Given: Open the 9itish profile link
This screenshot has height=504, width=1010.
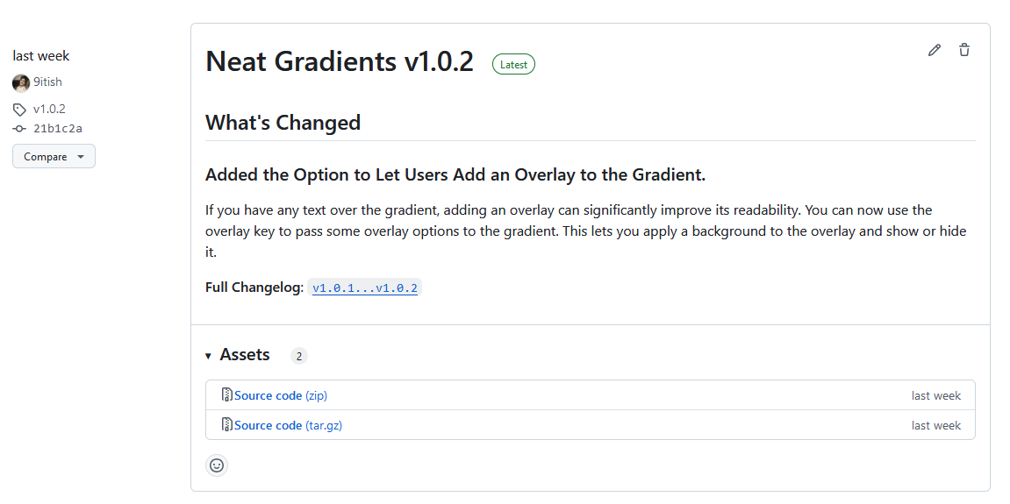Looking at the screenshot, I should pyautogui.click(x=47, y=82).
